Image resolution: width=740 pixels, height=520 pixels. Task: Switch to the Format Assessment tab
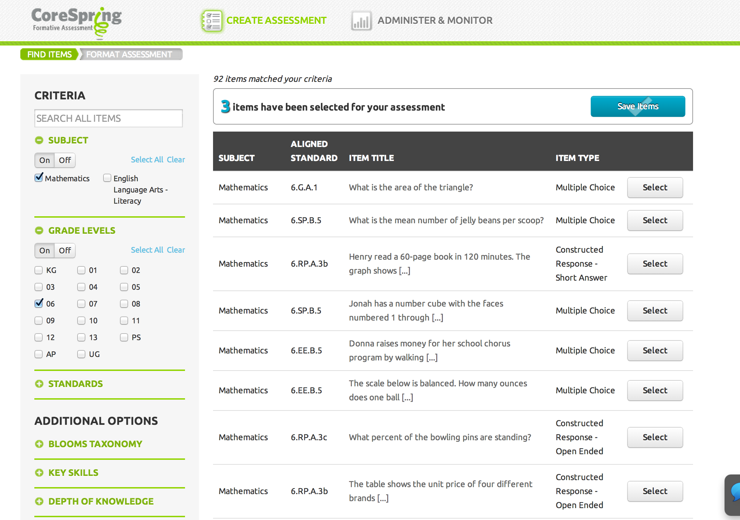pyautogui.click(x=129, y=55)
